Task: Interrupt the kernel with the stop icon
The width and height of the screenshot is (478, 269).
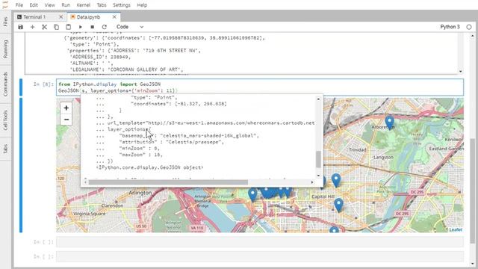Action: click(x=93, y=27)
